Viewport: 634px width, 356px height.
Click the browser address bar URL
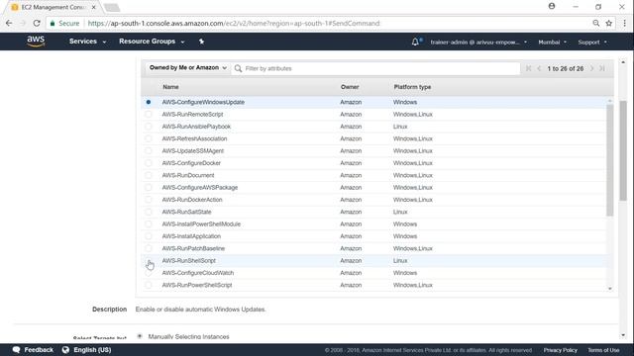[x=234, y=24]
